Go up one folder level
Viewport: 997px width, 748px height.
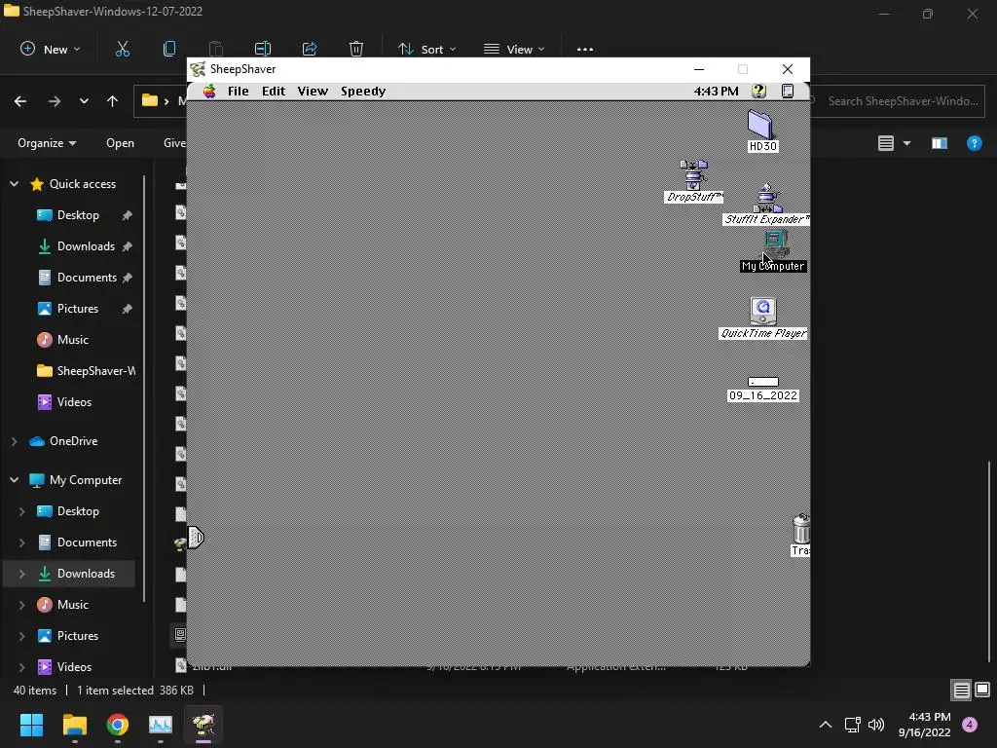[113, 101]
